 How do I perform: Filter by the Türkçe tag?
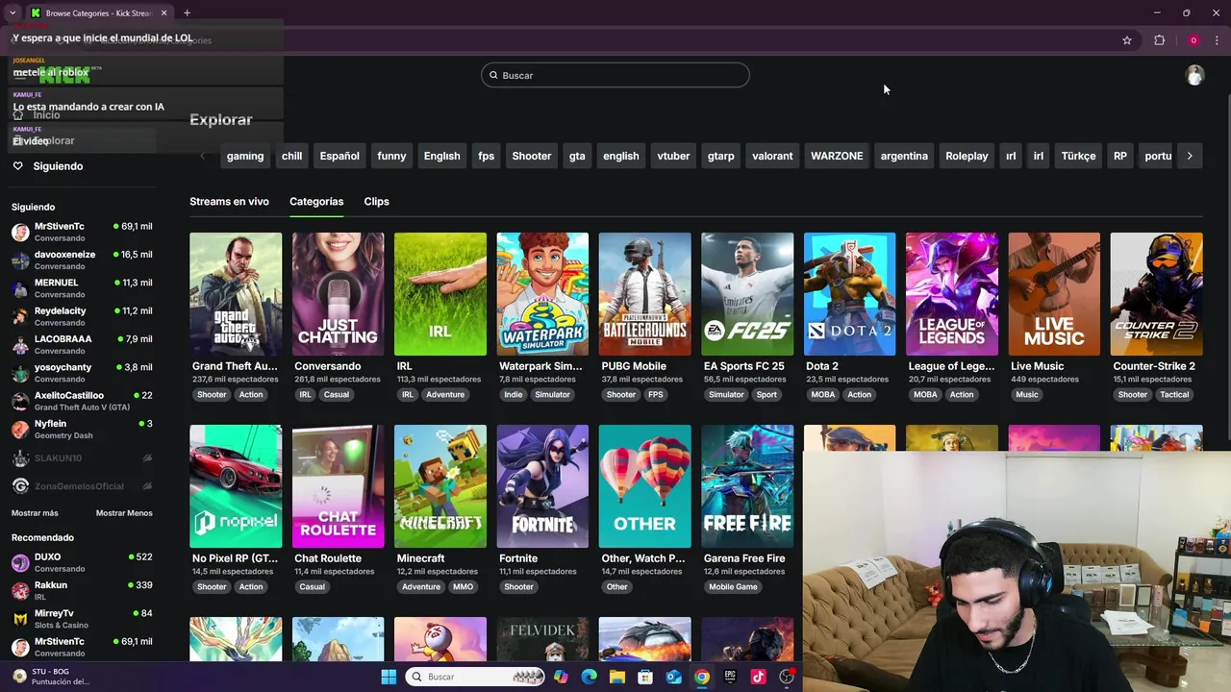coord(1078,156)
